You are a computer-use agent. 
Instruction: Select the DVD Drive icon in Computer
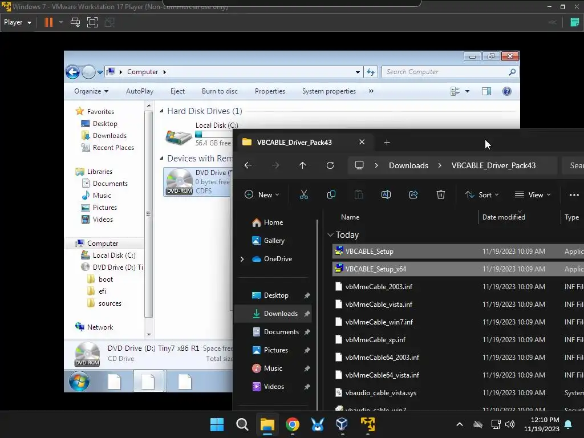click(179, 182)
